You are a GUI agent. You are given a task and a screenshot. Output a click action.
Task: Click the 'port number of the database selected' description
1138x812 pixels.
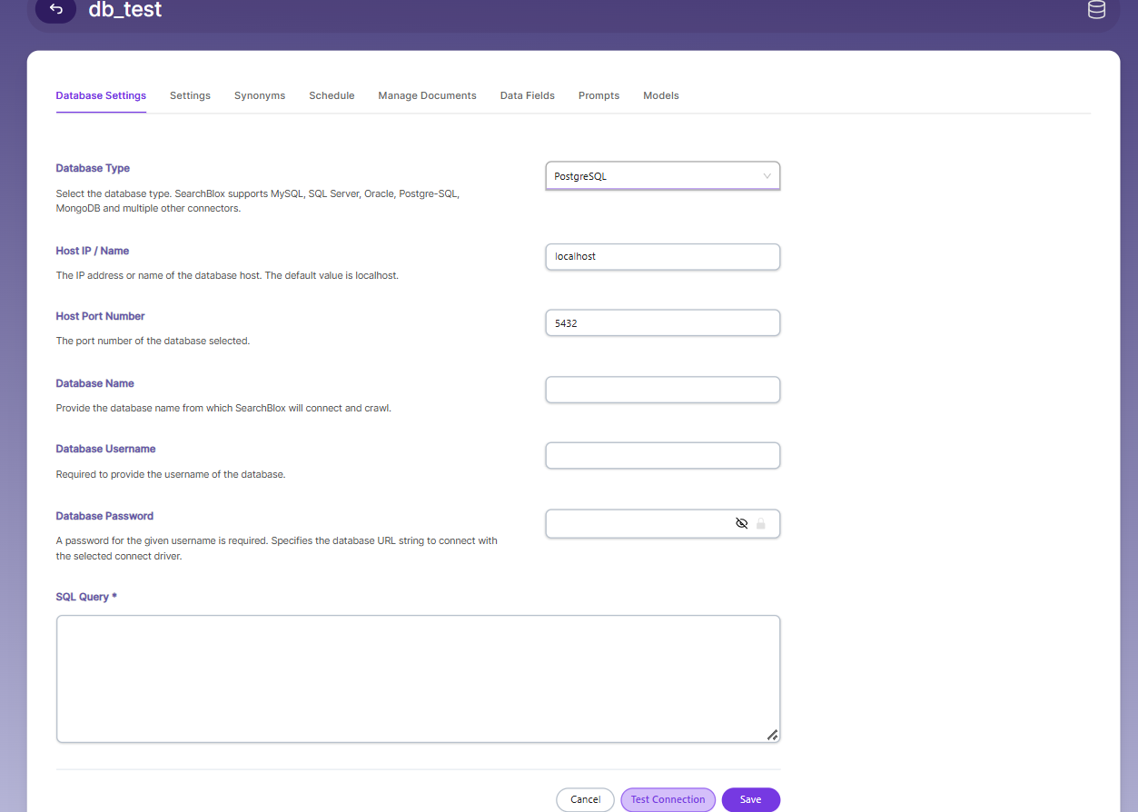click(153, 342)
